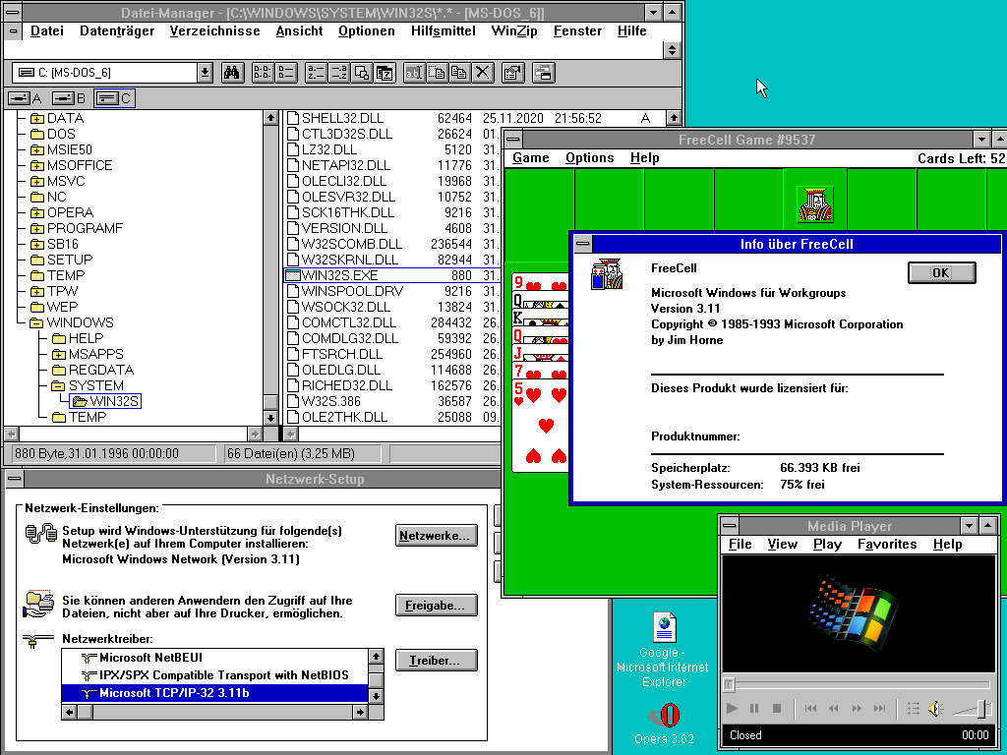The image size is (1007, 755).
Task: Click the Netzwerke... button
Action: click(x=436, y=536)
